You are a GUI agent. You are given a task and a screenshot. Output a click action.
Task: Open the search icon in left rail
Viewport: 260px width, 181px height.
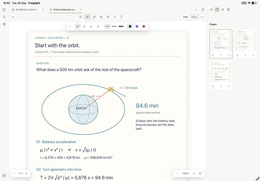[x=4, y=17]
